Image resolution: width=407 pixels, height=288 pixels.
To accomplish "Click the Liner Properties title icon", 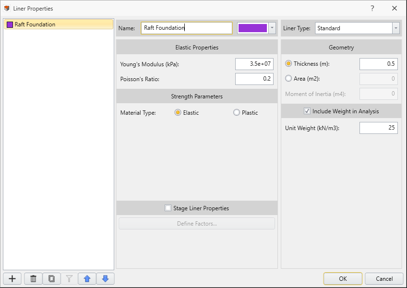I will click(x=7, y=8).
